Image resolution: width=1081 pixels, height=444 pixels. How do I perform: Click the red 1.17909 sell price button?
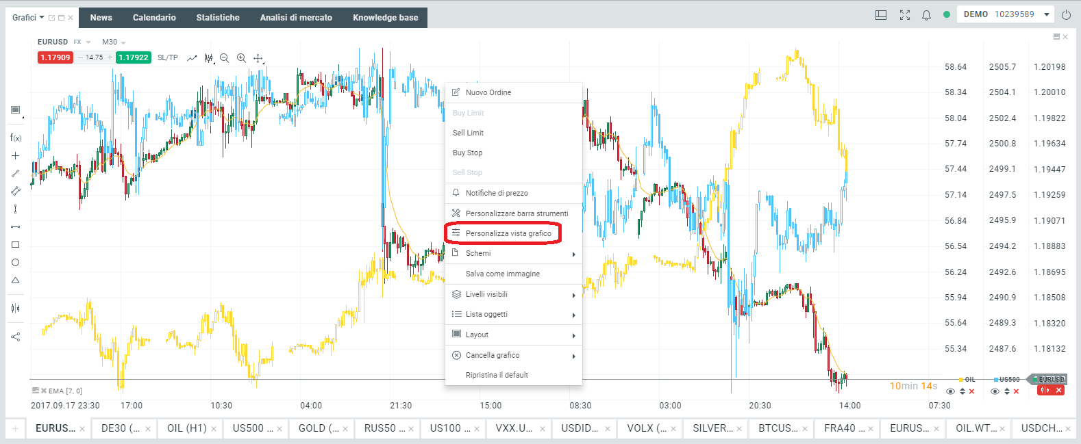pyautogui.click(x=55, y=57)
